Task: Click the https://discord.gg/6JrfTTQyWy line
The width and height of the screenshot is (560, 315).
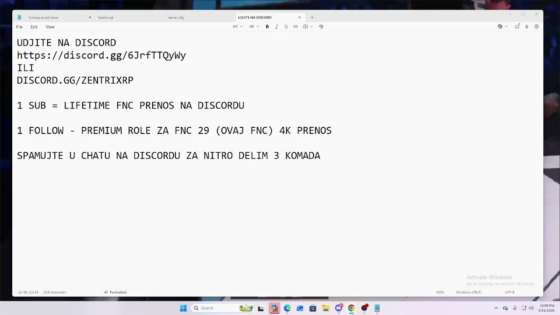Action: coord(101,56)
